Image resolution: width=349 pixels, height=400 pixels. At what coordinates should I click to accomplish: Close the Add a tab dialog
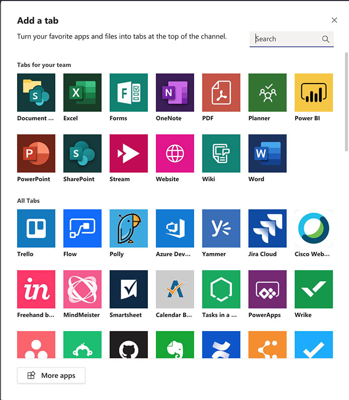point(334,20)
